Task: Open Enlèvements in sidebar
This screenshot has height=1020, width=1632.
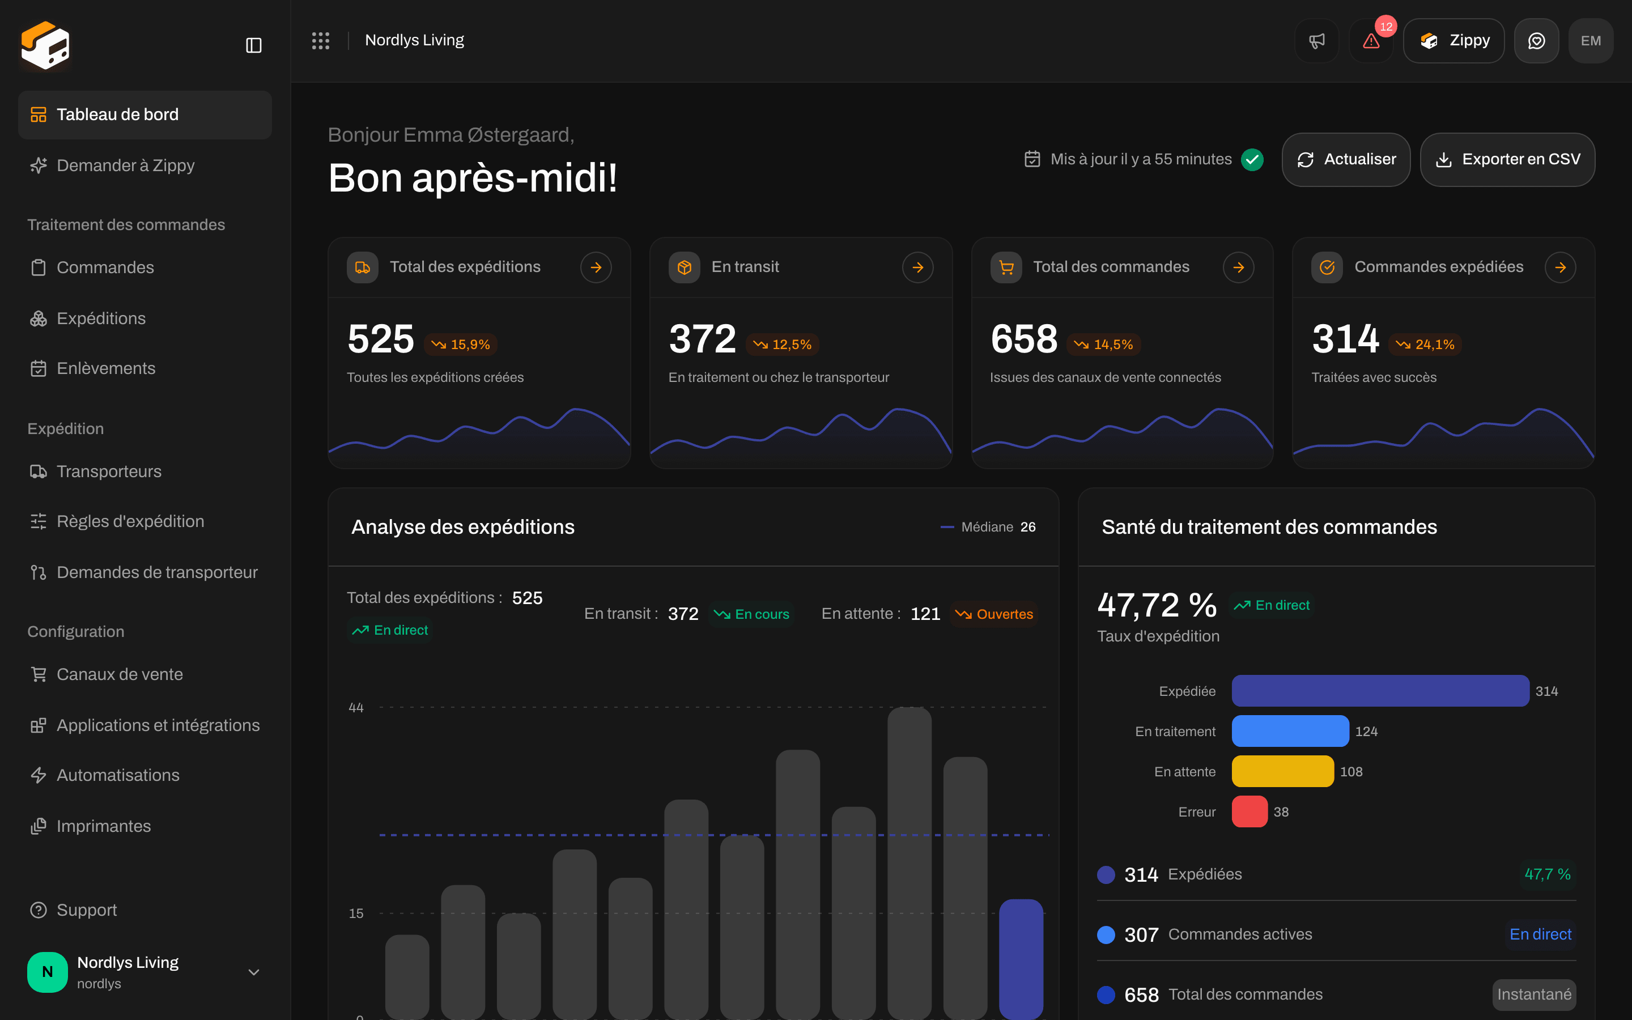Action: pyautogui.click(x=145, y=368)
